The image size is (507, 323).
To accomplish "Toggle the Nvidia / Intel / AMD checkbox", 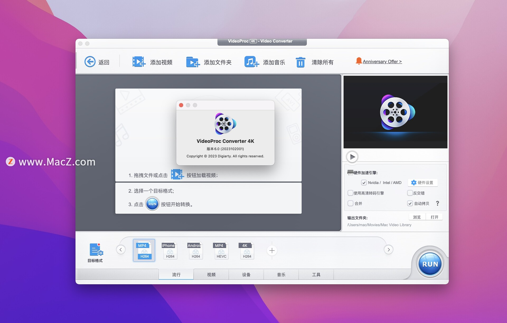I will coord(364,182).
